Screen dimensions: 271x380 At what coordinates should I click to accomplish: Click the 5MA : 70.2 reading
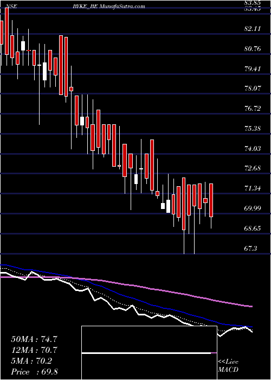(x=31, y=361)
